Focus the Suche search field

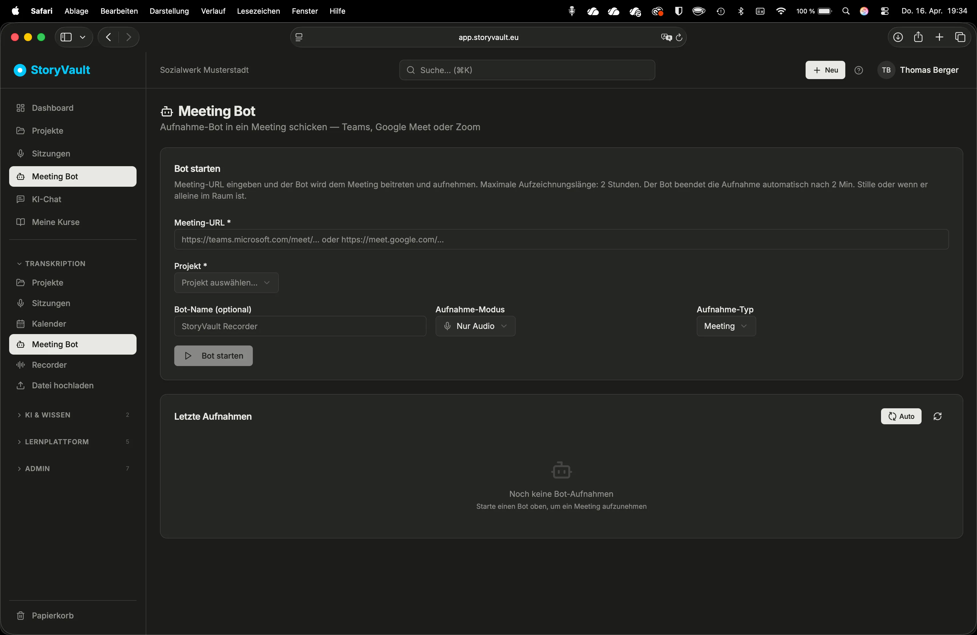click(527, 70)
